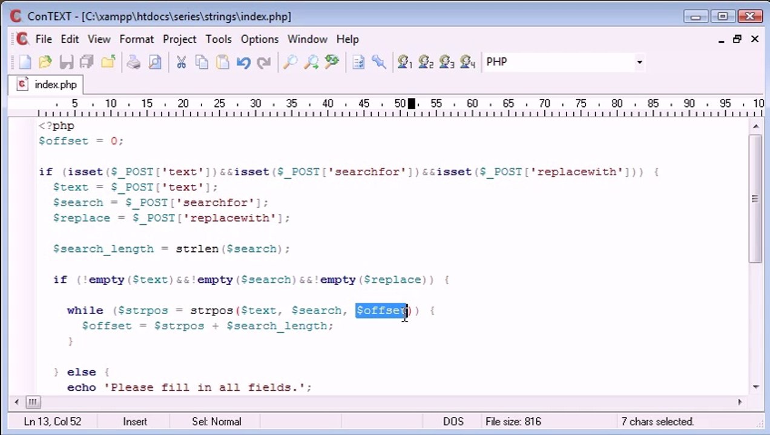The width and height of the screenshot is (770, 435).
Task: Click 'DOS' file format in status bar
Action: [x=453, y=422]
